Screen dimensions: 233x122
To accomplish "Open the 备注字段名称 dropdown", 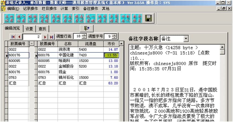I will pos(186,39).
